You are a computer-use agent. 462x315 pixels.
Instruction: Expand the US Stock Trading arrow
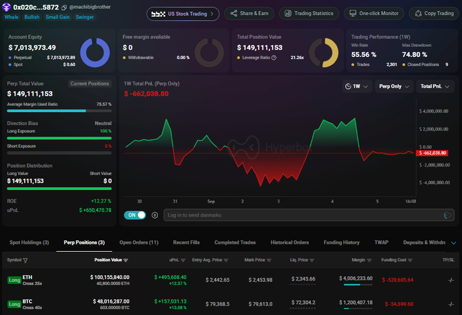212,14
